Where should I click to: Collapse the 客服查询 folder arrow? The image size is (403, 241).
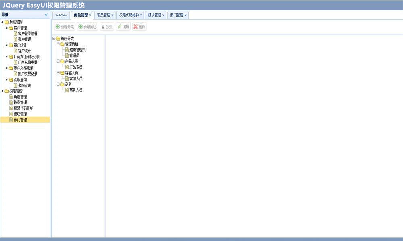click(x=7, y=80)
